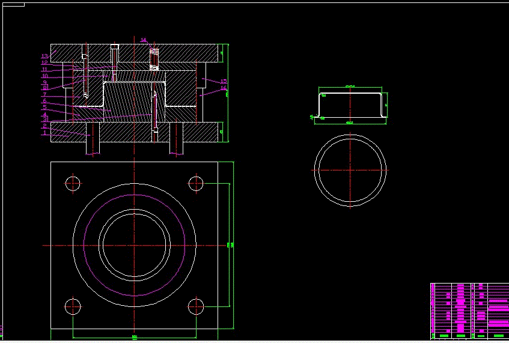Select part callout number 2
Viewport: 509px width, 343px height.
(x=45, y=126)
